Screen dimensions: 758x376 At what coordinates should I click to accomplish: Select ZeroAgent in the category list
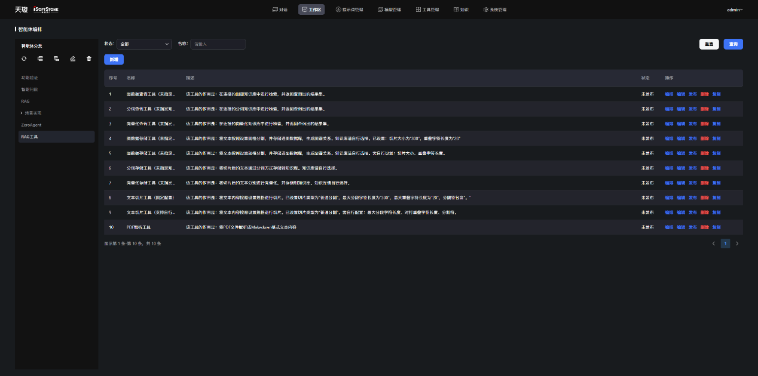(31, 125)
